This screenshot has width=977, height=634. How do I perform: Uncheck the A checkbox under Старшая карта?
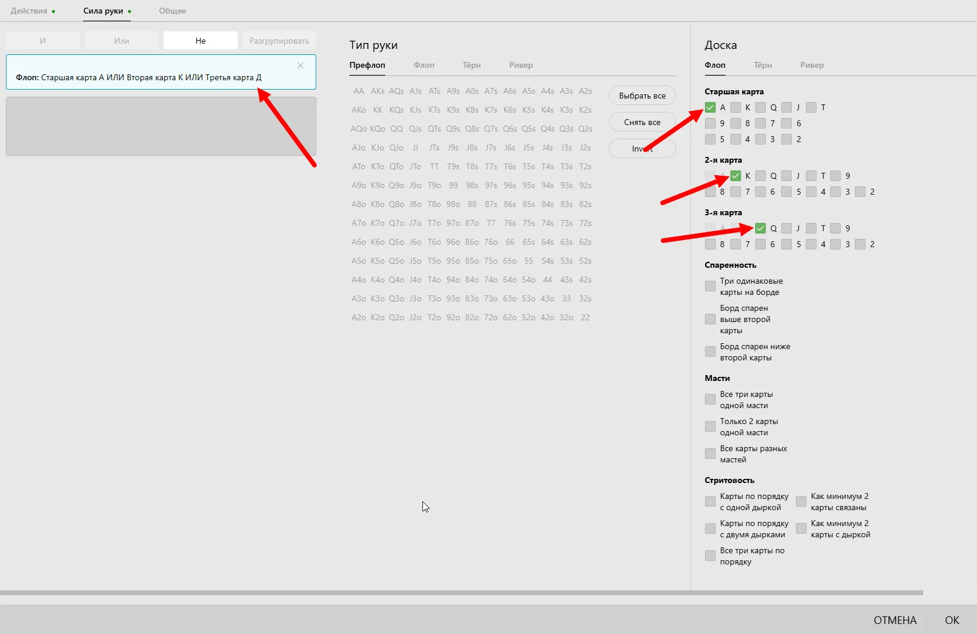point(710,107)
